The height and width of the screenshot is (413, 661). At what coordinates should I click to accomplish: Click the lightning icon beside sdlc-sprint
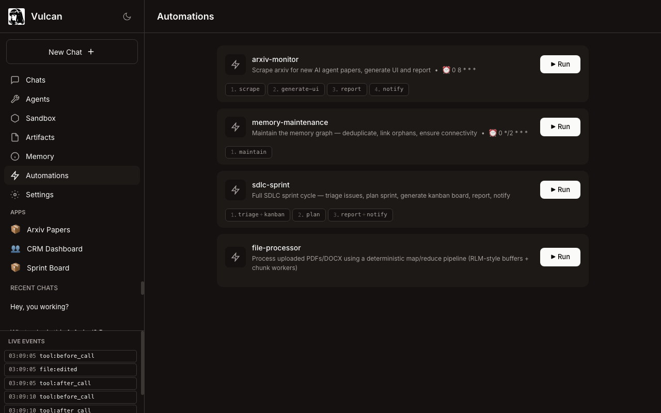coord(235,190)
